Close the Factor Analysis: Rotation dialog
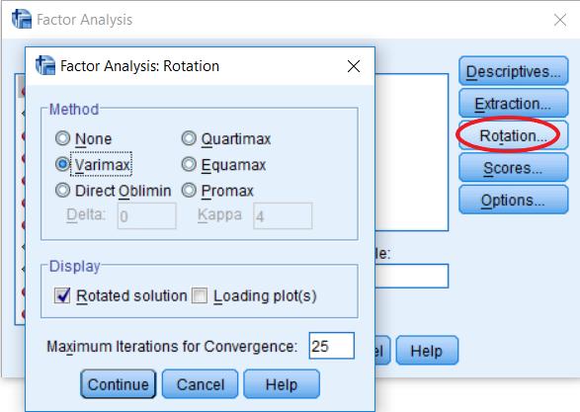The image size is (580, 412). 354,66
